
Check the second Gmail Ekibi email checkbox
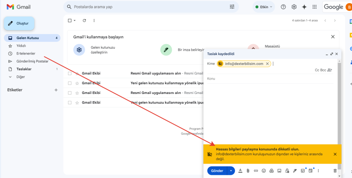coord(70,83)
